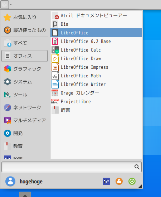
Task: Click the LibreOffice Writer document icon
Action: [x=55, y=84]
